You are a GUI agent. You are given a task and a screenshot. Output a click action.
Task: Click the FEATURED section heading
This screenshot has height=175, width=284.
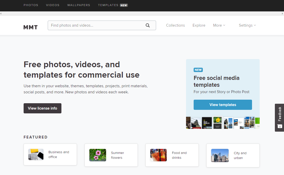point(36,137)
